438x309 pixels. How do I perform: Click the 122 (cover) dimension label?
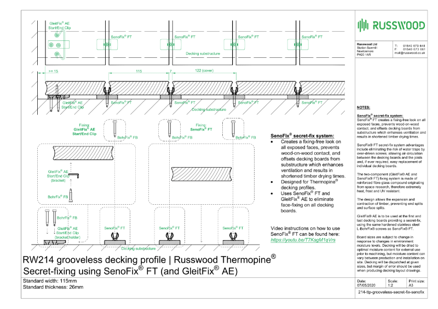pos(204,72)
